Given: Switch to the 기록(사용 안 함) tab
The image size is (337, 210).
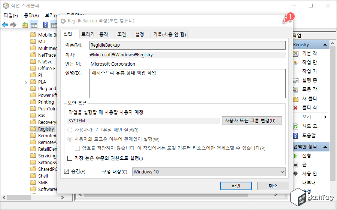Looking at the screenshot, I should pyautogui.click(x=169, y=34).
